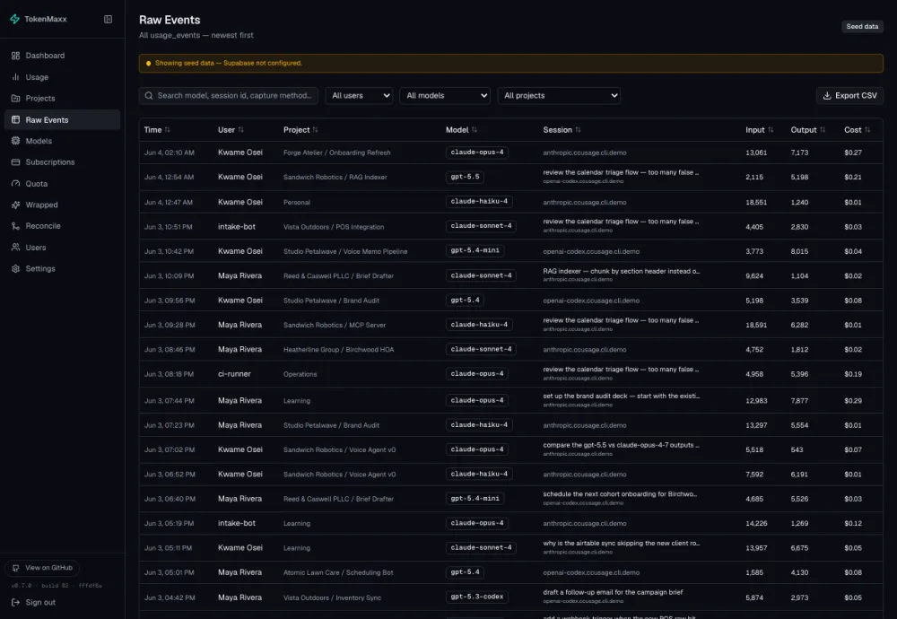Open the Reconcile page
This screenshot has width=897, height=619.
pos(63,226)
